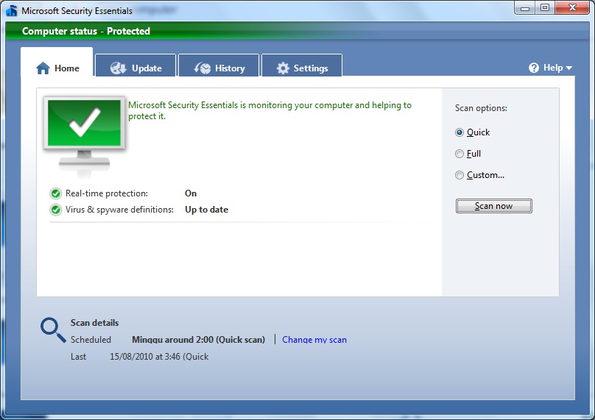Open the Update tab
Viewport: 595px width, 420px height.
(135, 65)
